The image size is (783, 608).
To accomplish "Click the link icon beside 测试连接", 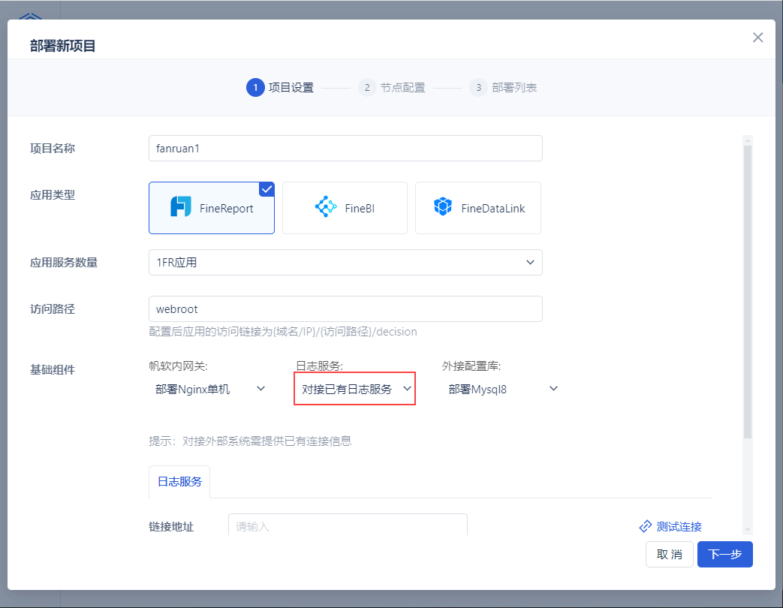I will click(x=645, y=526).
